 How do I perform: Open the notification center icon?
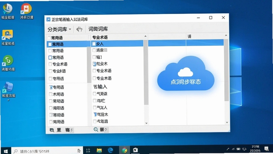(267, 149)
